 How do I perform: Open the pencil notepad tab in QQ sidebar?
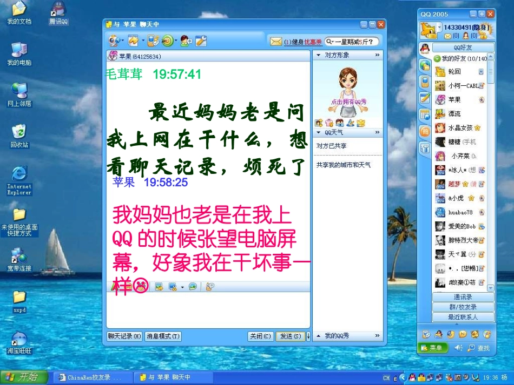pos(425,98)
